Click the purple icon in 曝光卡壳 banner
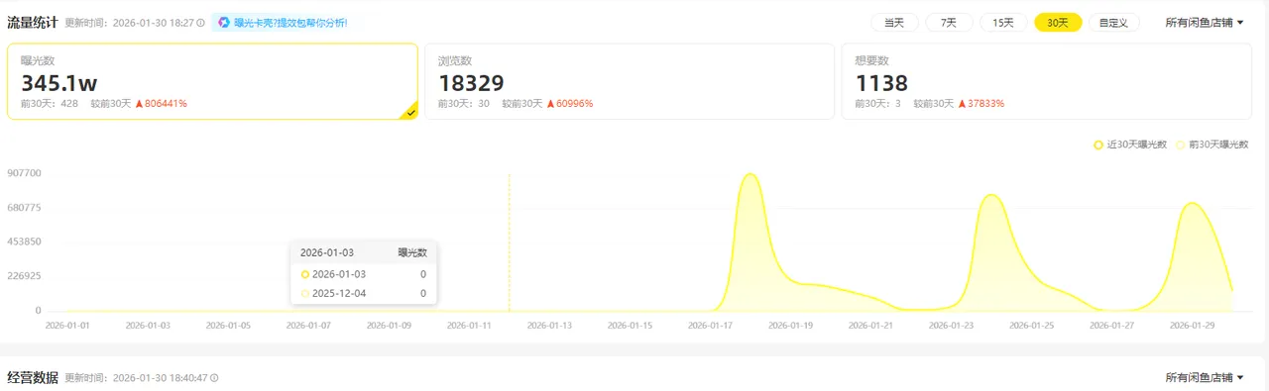Image resolution: width=1269 pixels, height=391 pixels. (224, 22)
